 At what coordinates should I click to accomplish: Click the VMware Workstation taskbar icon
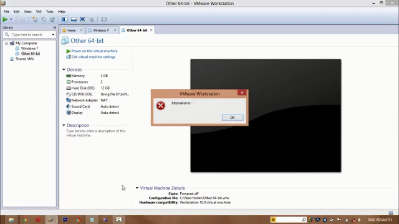(x=50, y=220)
